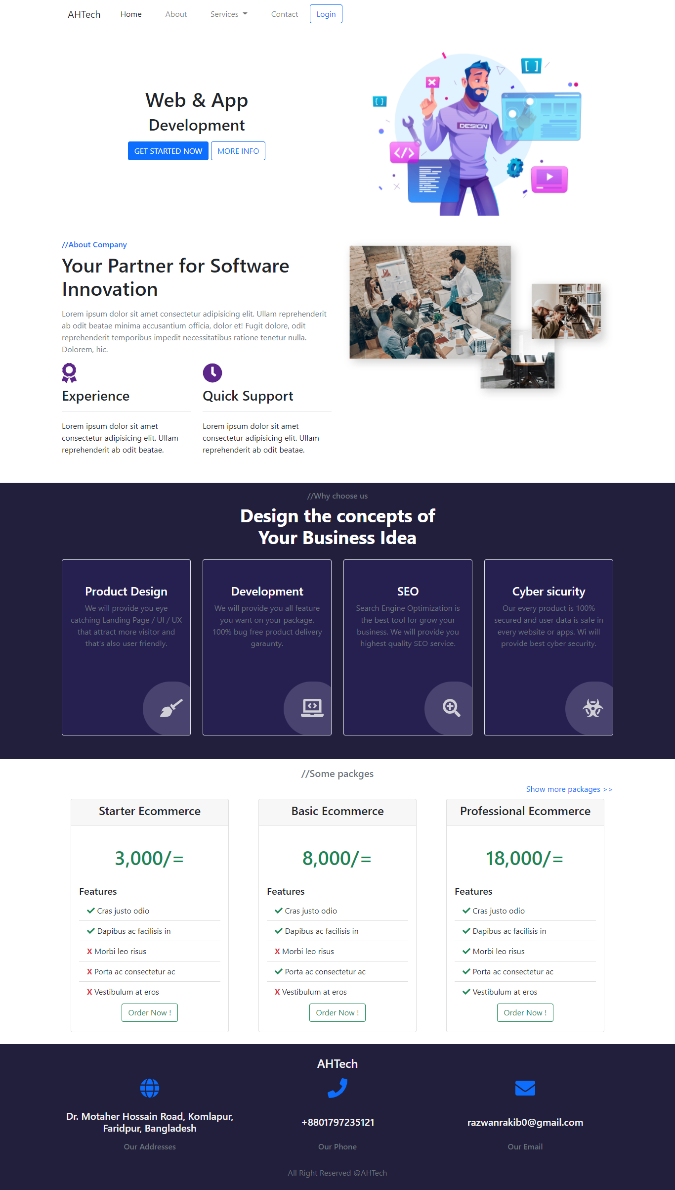Click the 8,000/= price text
The width and height of the screenshot is (675, 1190).
click(337, 858)
